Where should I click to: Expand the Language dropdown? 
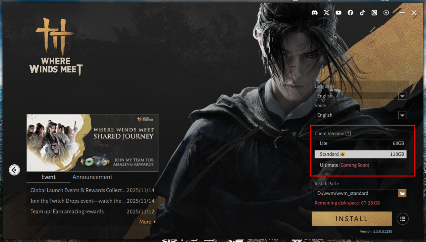click(402, 96)
